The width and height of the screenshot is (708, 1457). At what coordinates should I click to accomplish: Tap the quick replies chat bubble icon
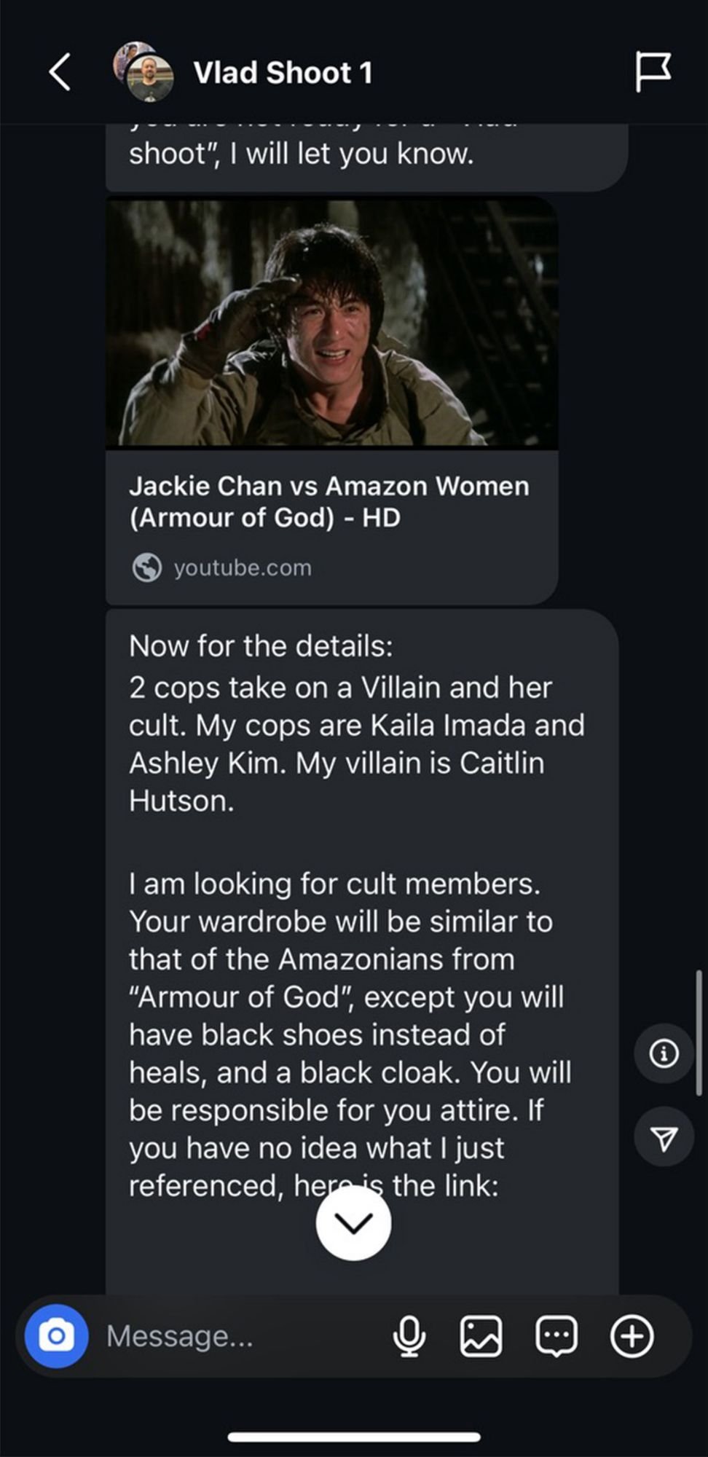point(556,1336)
